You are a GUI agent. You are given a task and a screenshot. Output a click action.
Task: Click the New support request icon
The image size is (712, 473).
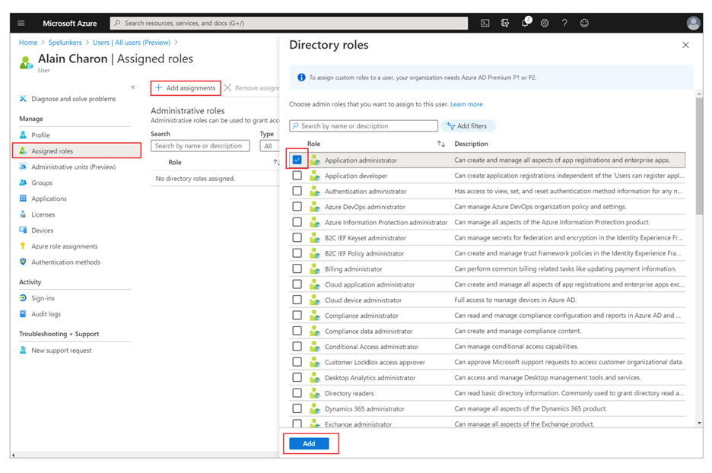pyautogui.click(x=23, y=351)
